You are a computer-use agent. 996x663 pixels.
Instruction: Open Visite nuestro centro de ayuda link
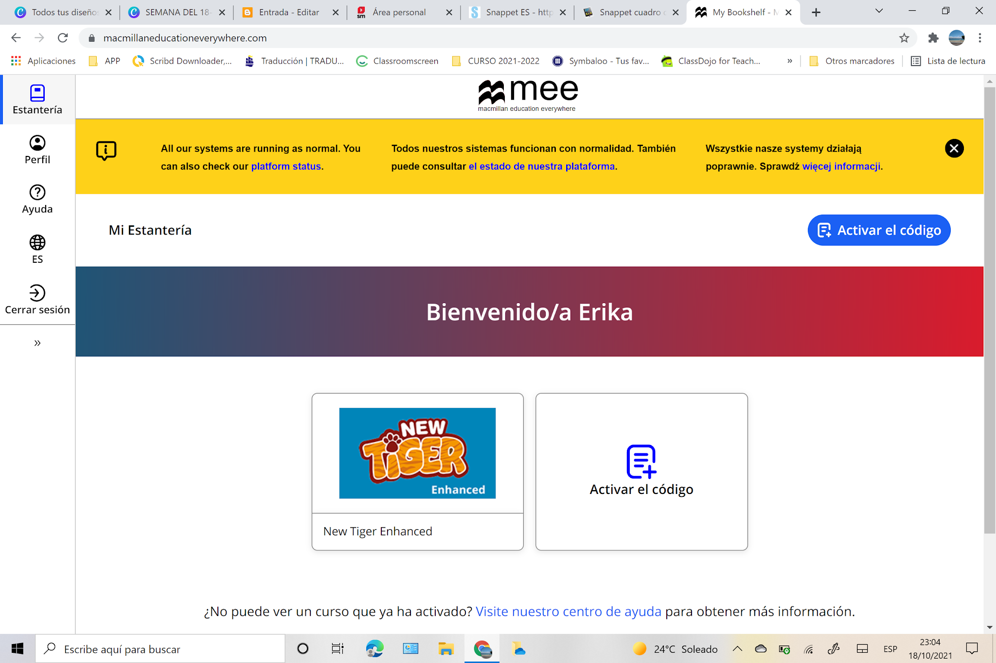[x=568, y=611]
